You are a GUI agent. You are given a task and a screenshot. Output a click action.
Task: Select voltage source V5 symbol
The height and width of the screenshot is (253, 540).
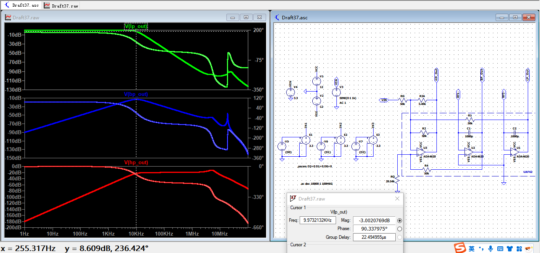click(x=282, y=146)
